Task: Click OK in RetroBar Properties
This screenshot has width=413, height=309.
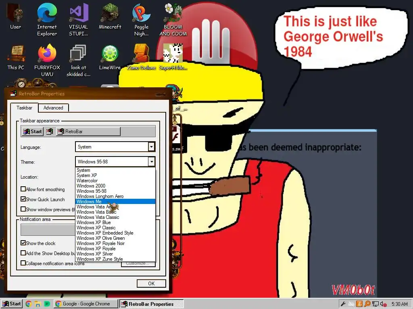Action: click(151, 284)
